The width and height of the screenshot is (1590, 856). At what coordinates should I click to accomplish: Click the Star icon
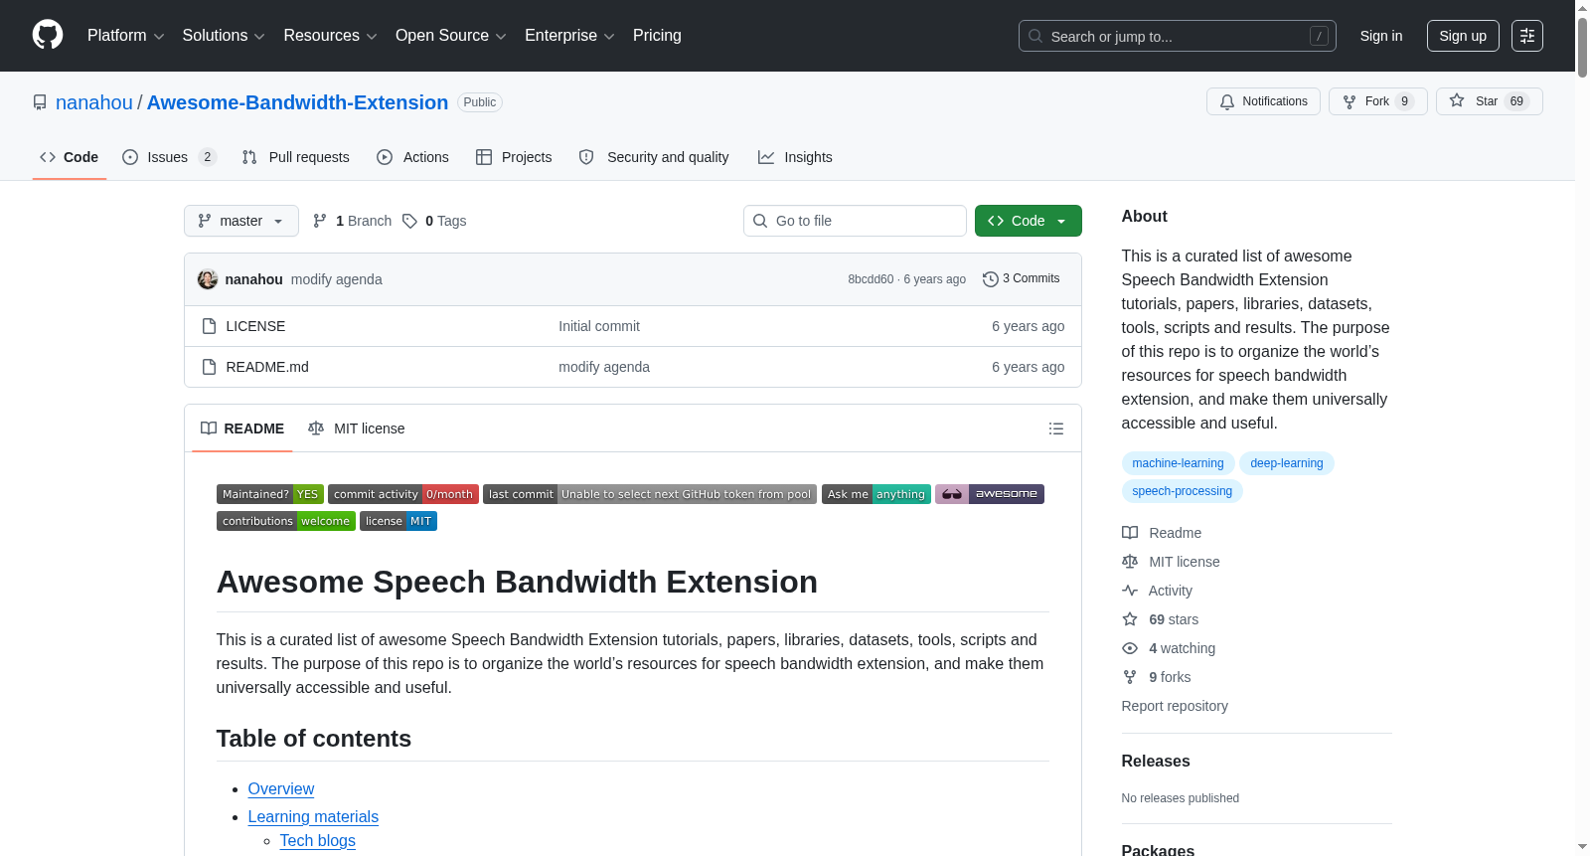[1457, 100]
